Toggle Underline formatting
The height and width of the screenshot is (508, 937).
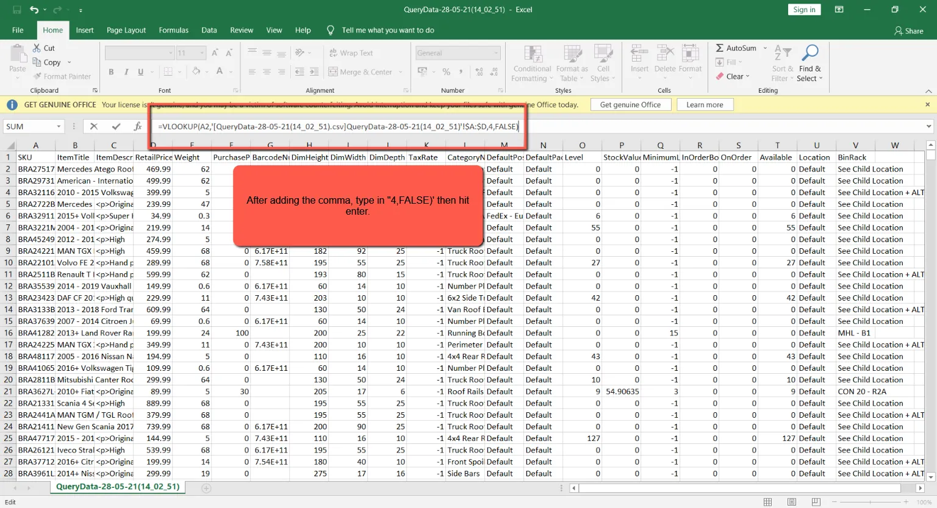(x=140, y=72)
